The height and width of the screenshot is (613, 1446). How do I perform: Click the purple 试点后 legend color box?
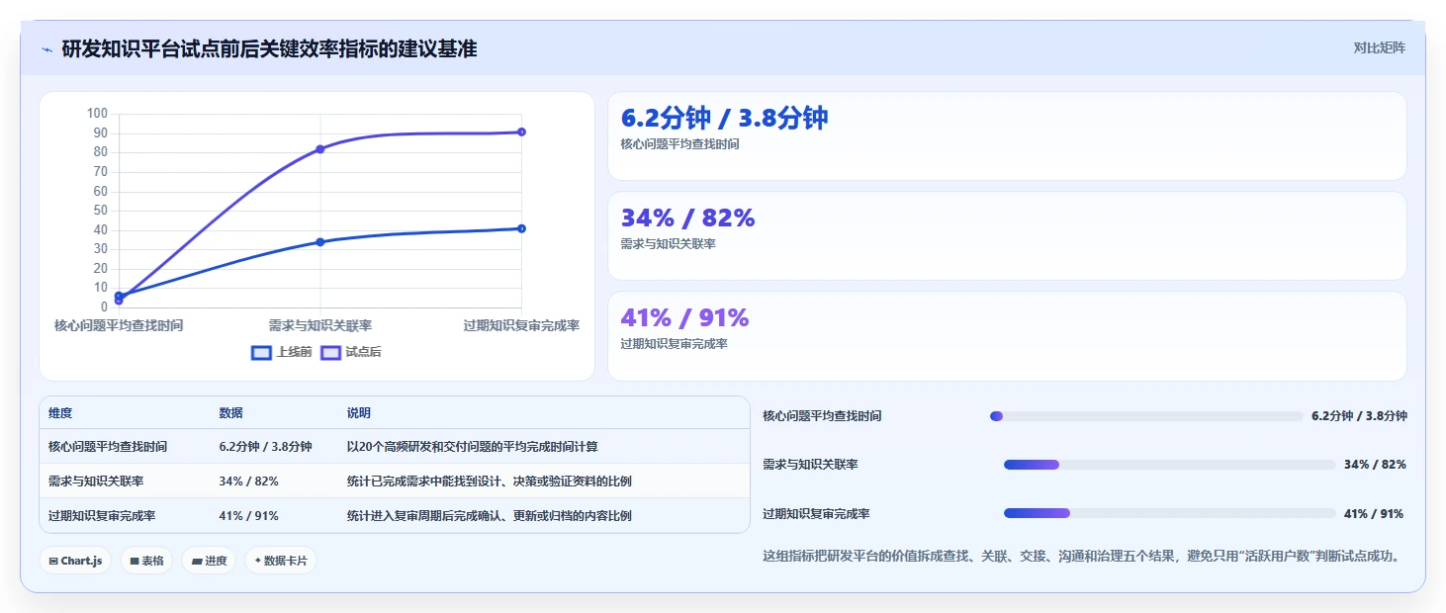pyautogui.click(x=330, y=352)
